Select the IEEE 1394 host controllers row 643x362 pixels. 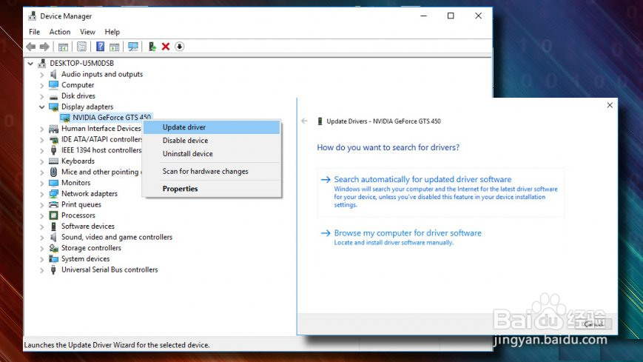tap(101, 150)
